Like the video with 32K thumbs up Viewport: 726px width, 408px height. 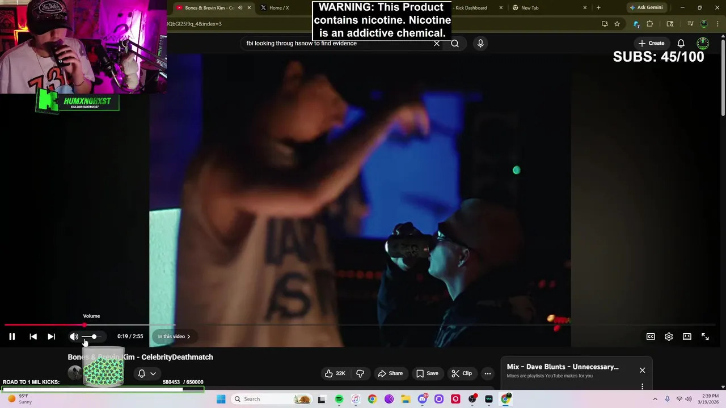[335, 373]
